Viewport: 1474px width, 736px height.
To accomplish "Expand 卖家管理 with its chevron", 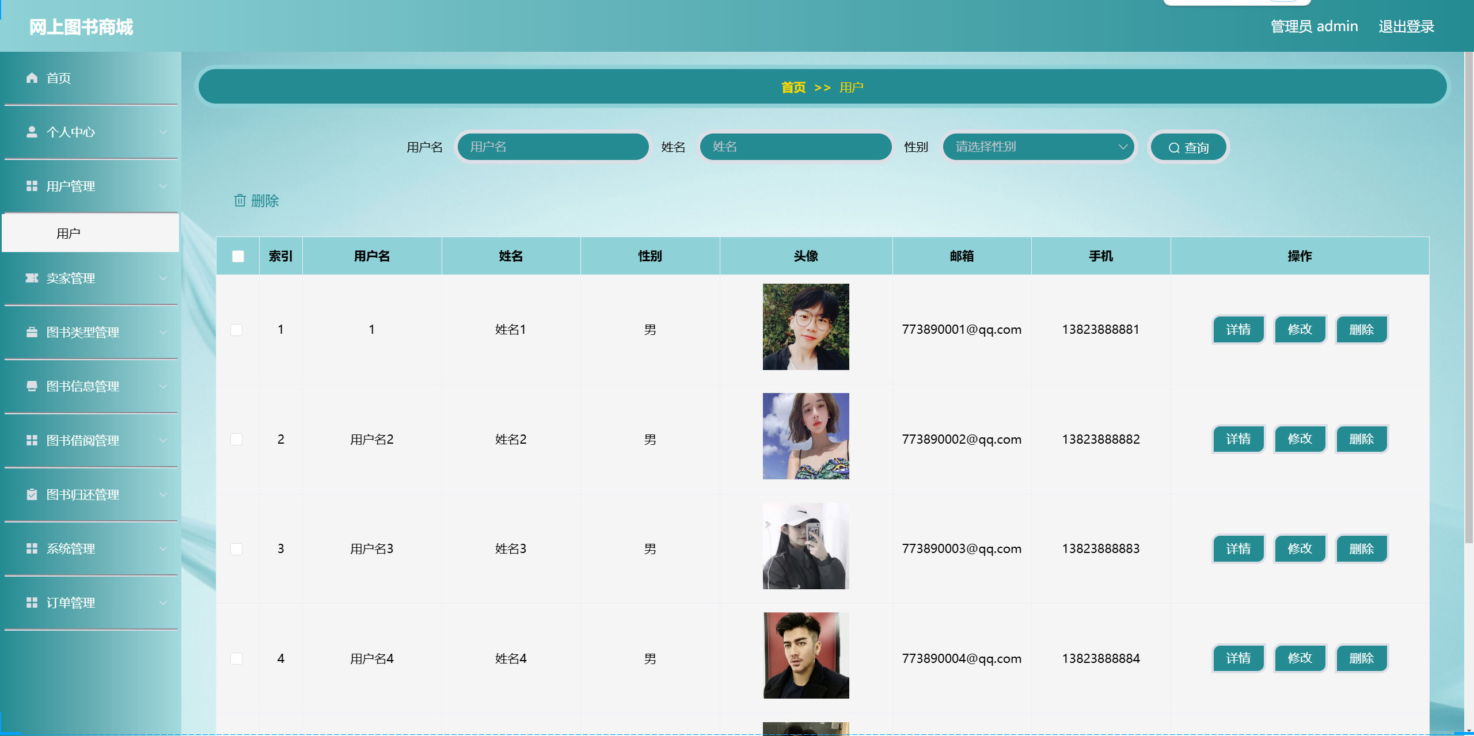I will 164,278.
